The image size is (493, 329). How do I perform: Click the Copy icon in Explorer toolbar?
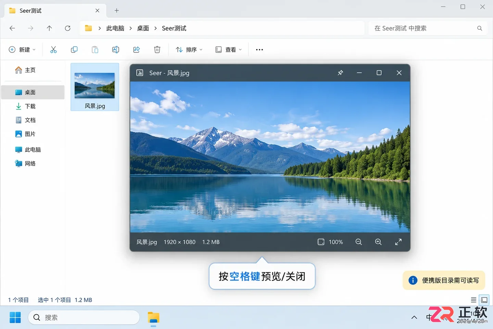(74, 50)
